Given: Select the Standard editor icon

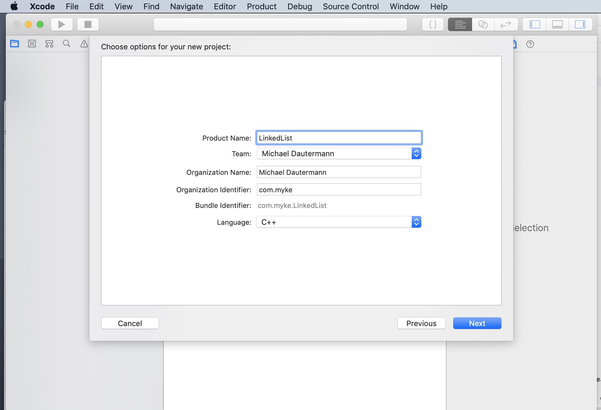Looking at the screenshot, I should point(460,24).
